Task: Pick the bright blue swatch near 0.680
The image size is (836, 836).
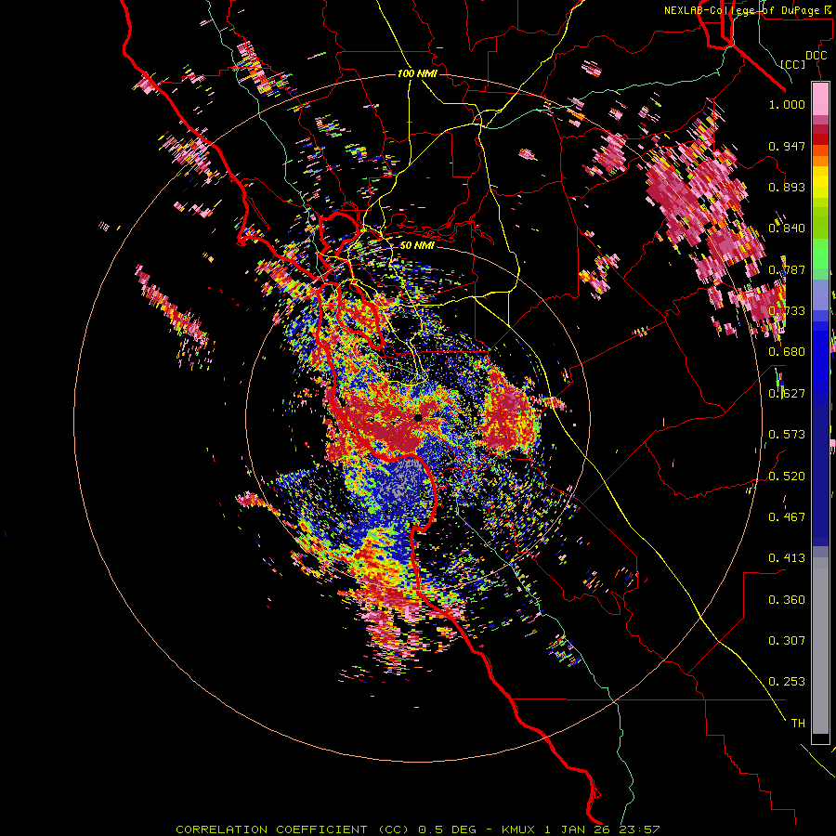Action: pyautogui.click(x=820, y=355)
